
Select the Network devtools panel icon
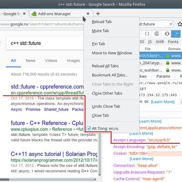tap(176, 34)
